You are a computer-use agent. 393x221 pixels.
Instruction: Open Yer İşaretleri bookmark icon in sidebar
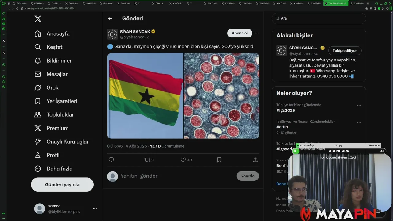tap(38, 101)
